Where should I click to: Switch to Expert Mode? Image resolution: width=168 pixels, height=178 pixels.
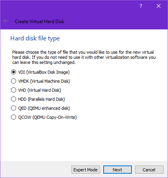(86, 170)
